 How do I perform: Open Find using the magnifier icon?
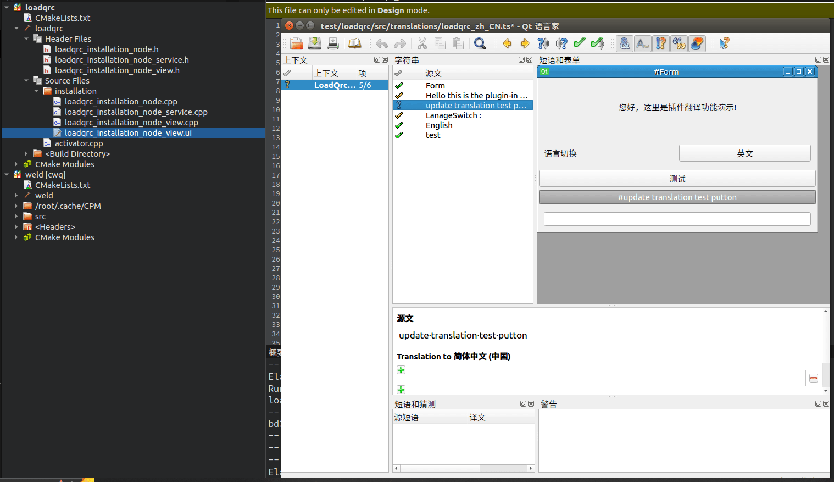480,43
